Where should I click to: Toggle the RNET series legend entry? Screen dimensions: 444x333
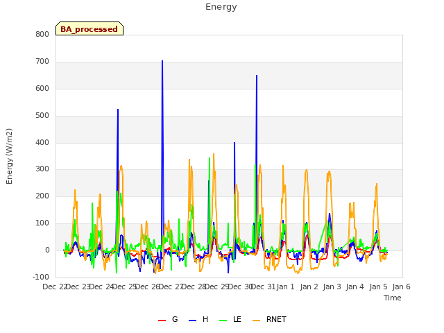pos(269,319)
